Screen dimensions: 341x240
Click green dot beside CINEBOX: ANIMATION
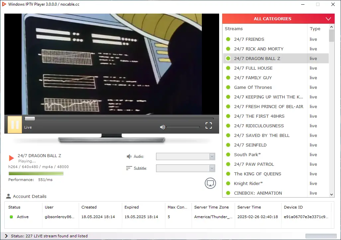228,193
